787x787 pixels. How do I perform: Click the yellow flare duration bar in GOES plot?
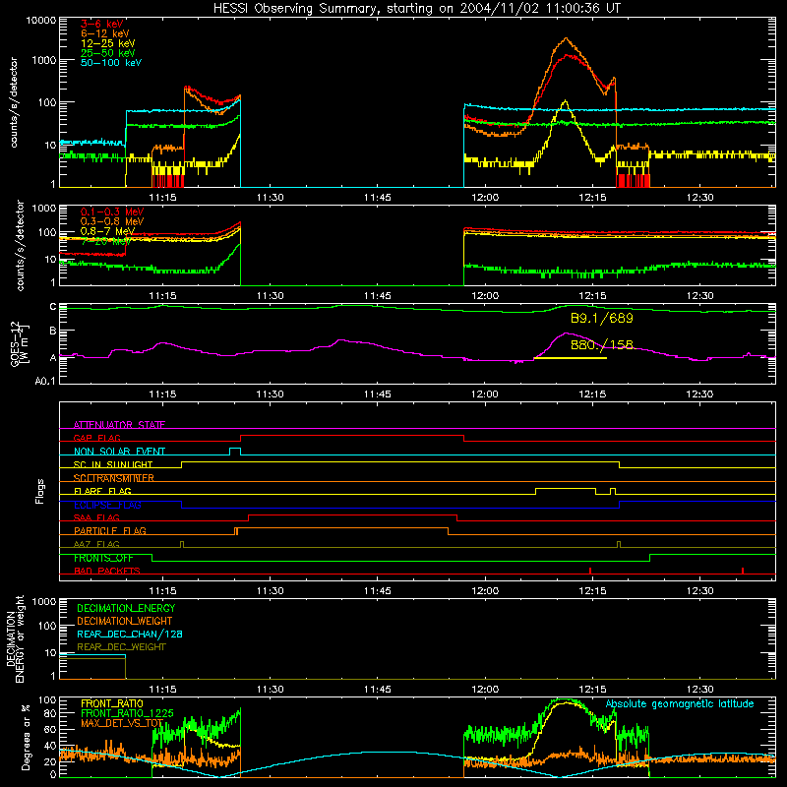coord(571,358)
